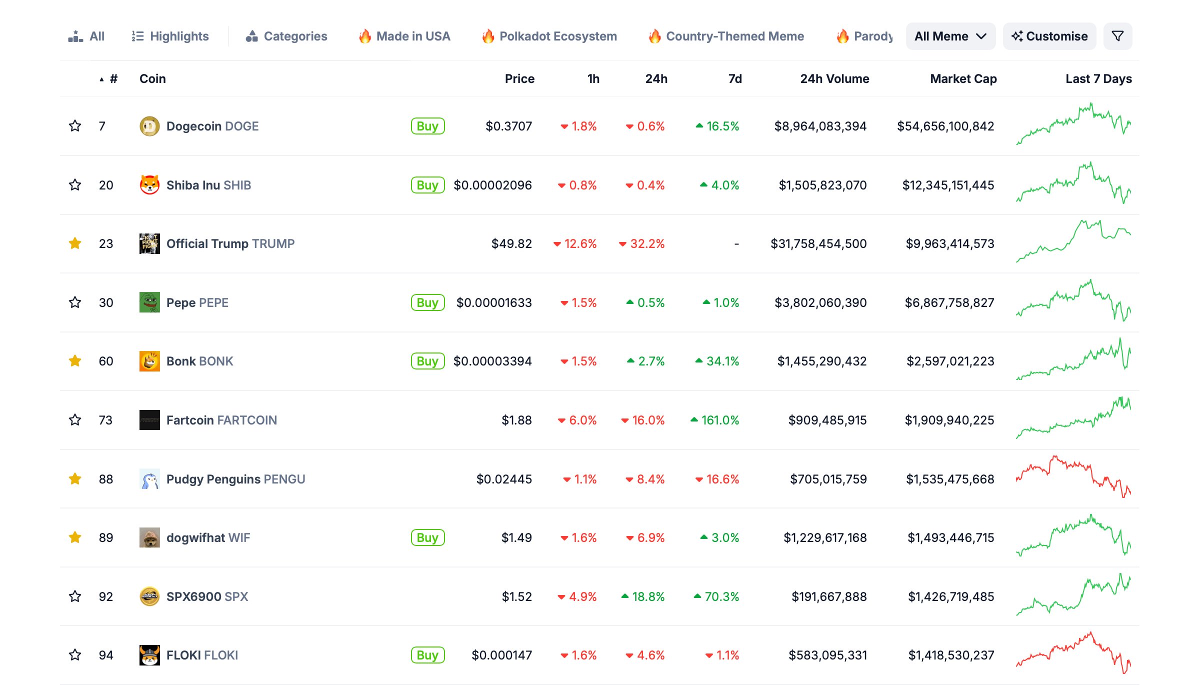Click the filter funnel icon
The width and height of the screenshot is (1182, 685).
1117,36
